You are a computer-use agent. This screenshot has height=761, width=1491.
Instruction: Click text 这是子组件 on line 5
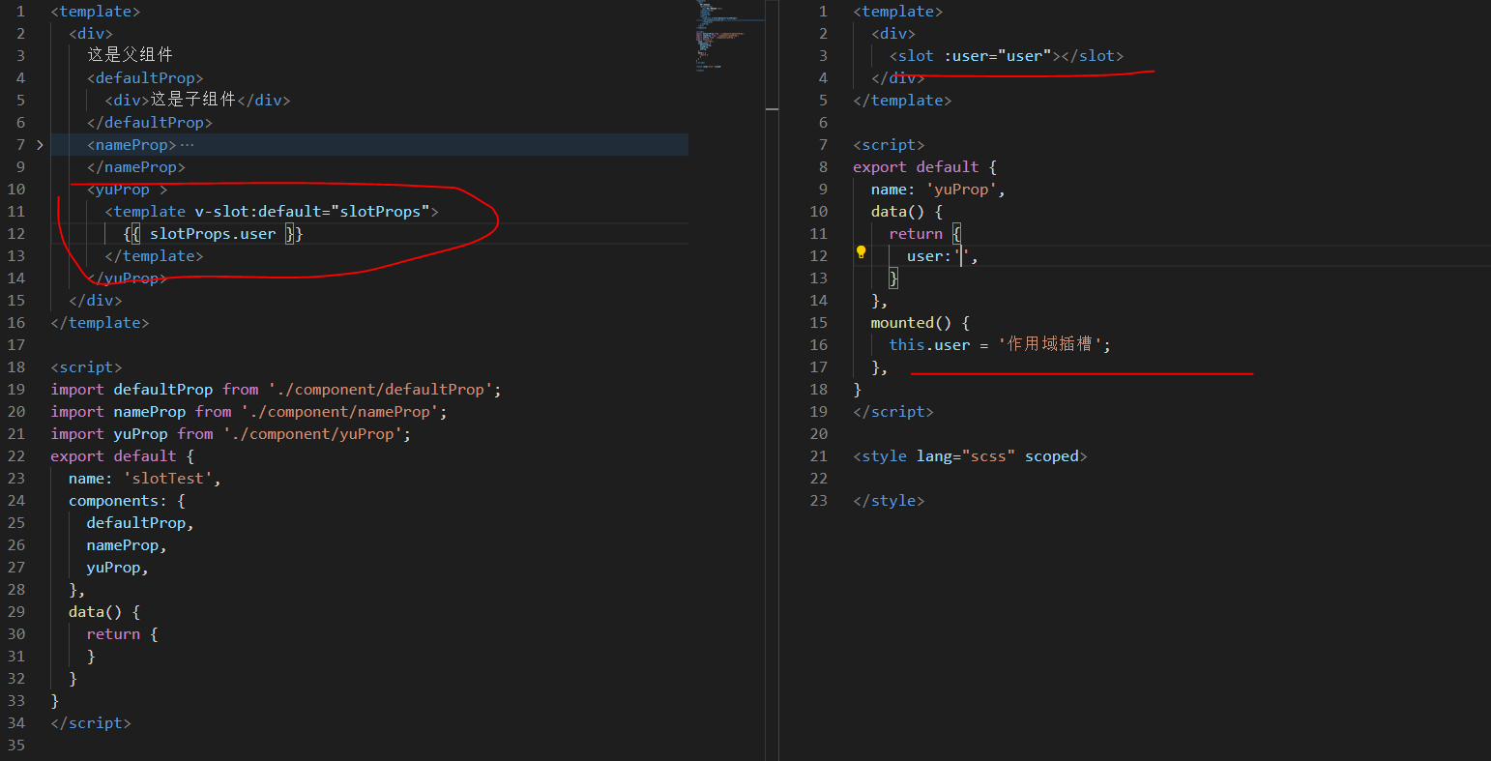coord(193,100)
